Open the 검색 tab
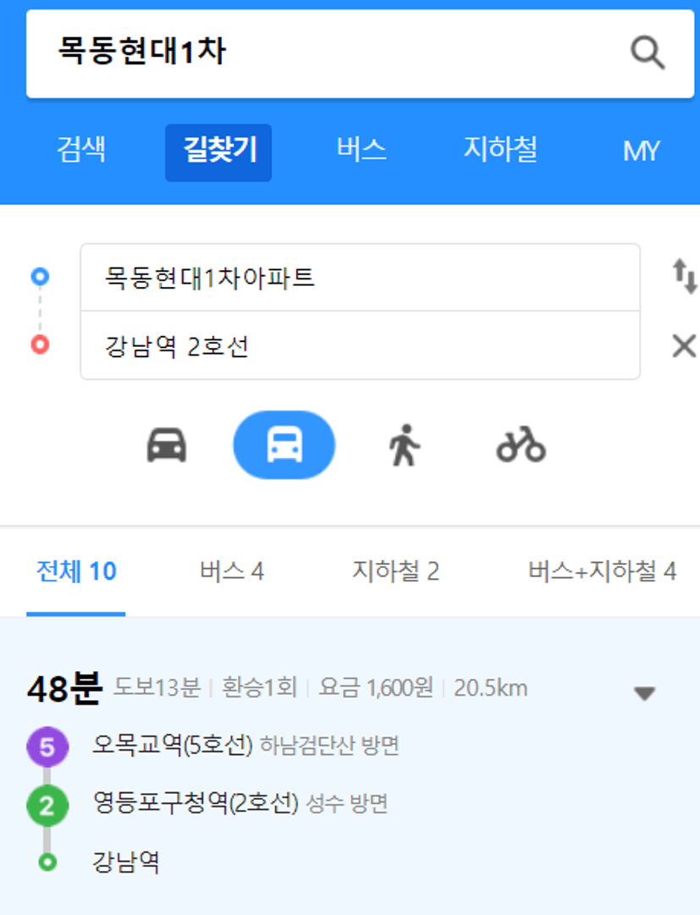The height and width of the screenshot is (915, 700). pyautogui.click(x=81, y=149)
